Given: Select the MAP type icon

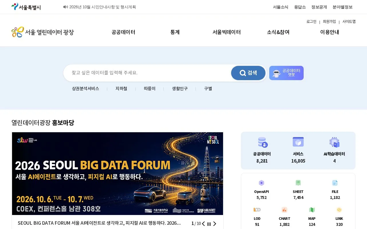Looking at the screenshot, I should [x=312, y=210].
